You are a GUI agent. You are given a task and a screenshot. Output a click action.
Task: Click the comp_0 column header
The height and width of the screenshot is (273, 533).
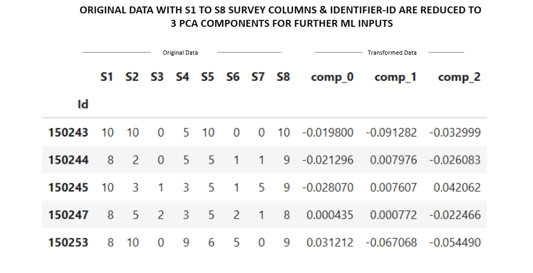[332, 77]
